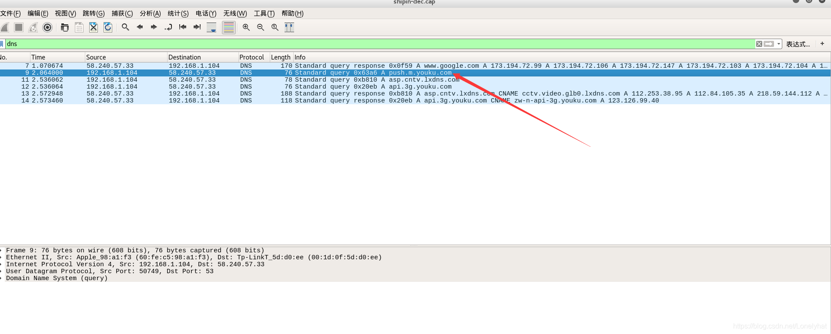Image resolution: width=831 pixels, height=334 pixels.
Task: Add a filter button with plus
Action: 822,43
